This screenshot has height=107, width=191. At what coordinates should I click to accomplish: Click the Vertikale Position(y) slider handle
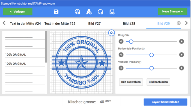pyautogui.click(x=151, y=68)
